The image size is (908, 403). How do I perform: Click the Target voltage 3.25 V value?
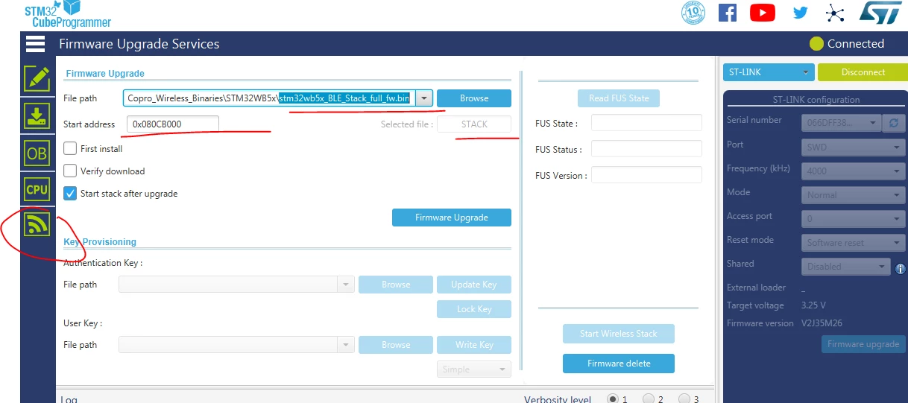(813, 305)
